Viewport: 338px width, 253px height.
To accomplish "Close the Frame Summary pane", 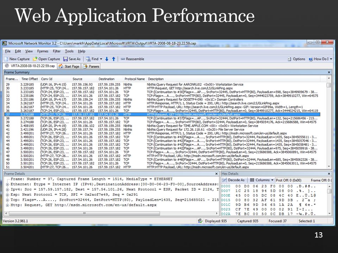I will pyautogui.click(x=329, y=72).
